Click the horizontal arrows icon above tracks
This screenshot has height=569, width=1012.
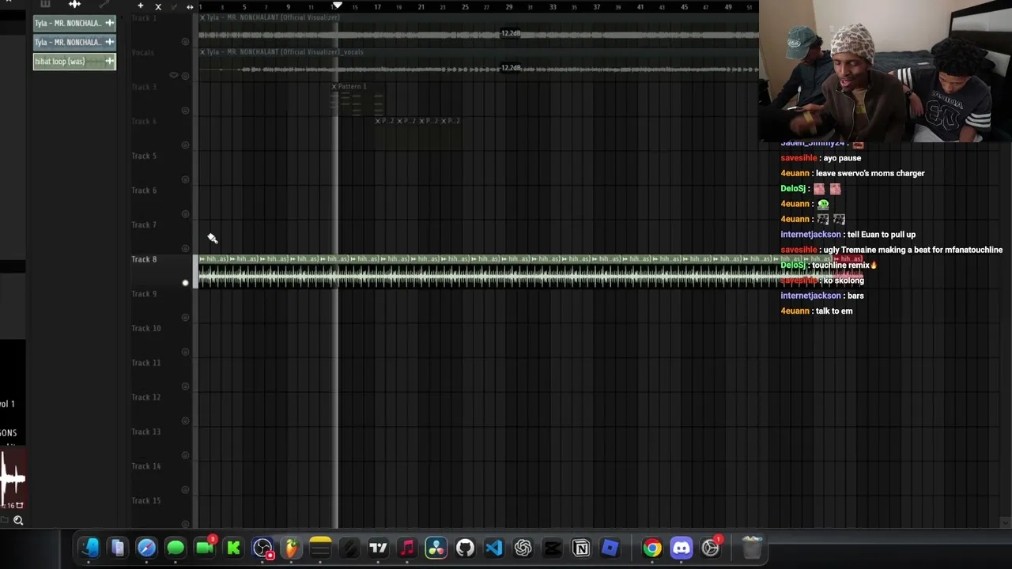190,6
